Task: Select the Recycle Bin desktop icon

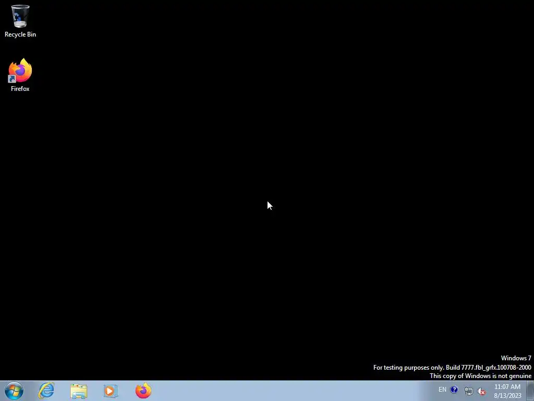Action: pos(20,20)
